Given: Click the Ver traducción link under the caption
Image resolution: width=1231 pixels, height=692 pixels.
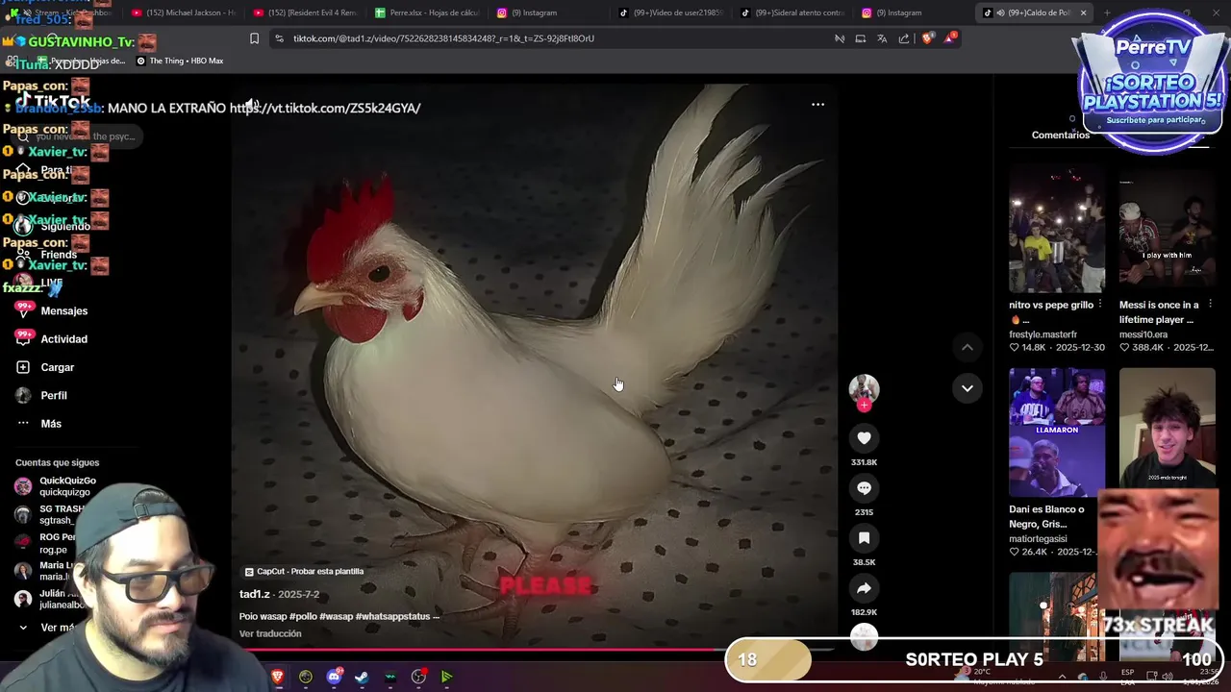Looking at the screenshot, I should pyautogui.click(x=270, y=633).
